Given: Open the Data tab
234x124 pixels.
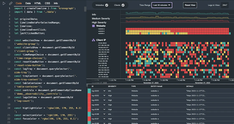Looking at the screenshot, I should pos(28,3).
